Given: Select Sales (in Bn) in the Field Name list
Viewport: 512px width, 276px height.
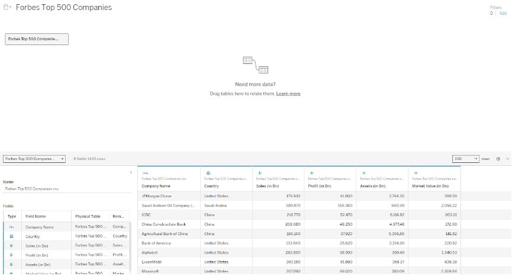Looking at the screenshot, I should pyautogui.click(x=37, y=246).
